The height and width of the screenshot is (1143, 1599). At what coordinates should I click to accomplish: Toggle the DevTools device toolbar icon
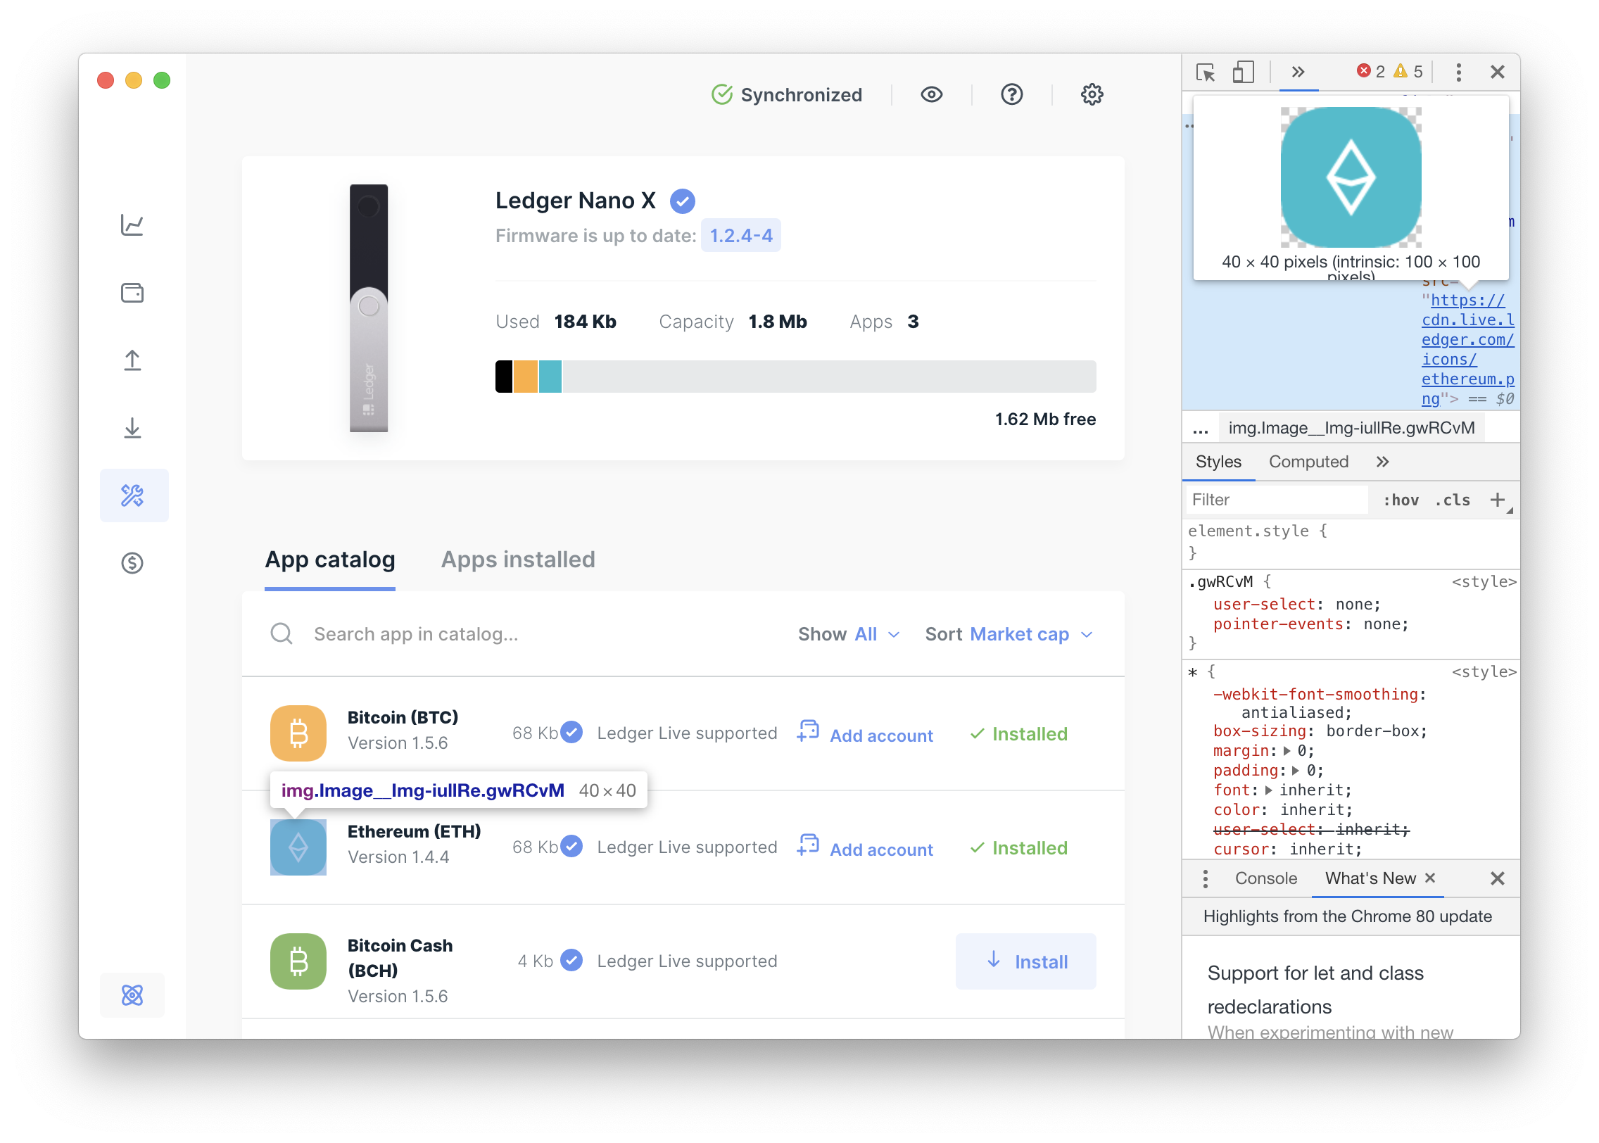1243,72
